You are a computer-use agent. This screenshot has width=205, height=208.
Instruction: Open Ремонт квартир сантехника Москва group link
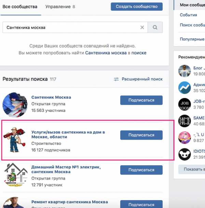point(70,202)
